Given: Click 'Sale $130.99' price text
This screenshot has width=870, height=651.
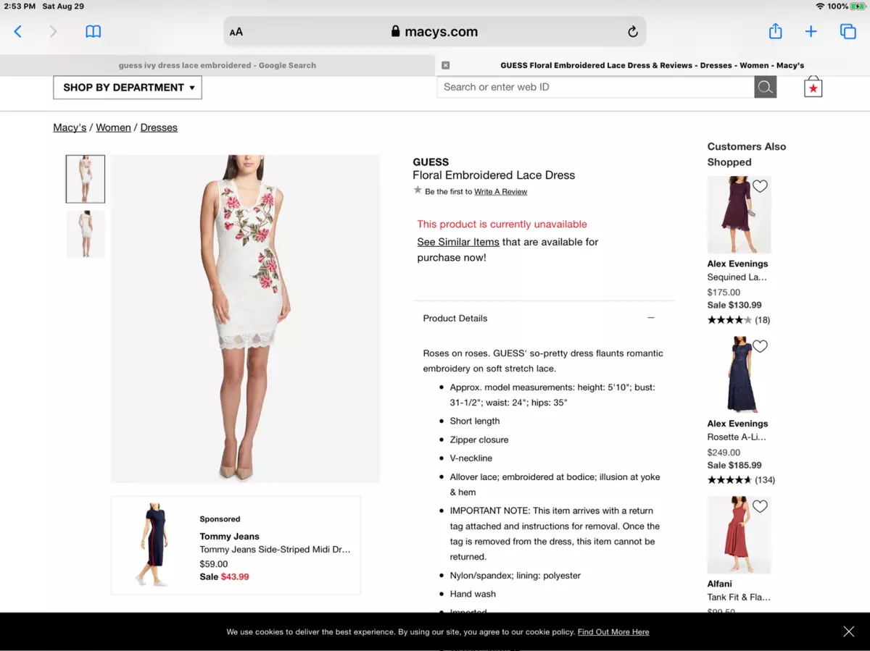Looking at the screenshot, I should (x=734, y=305).
